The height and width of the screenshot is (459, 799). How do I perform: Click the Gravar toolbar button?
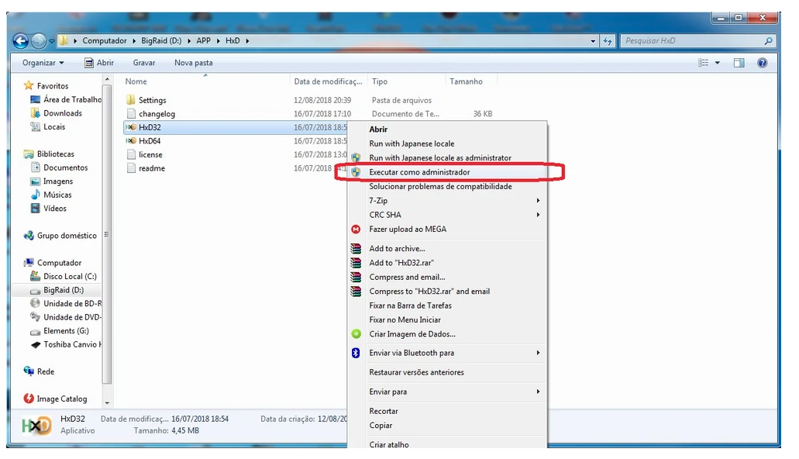tap(144, 63)
